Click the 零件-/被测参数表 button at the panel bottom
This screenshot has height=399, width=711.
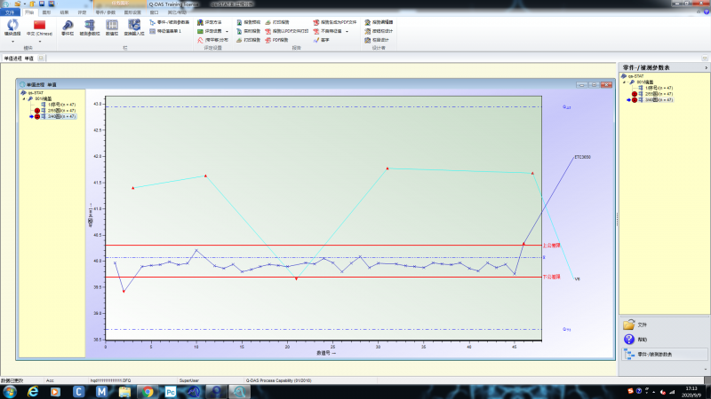coord(665,355)
